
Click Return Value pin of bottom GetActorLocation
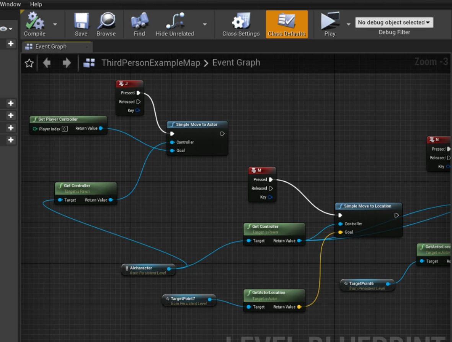(299, 307)
